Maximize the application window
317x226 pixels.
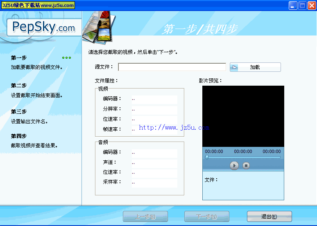[x=302, y=6]
